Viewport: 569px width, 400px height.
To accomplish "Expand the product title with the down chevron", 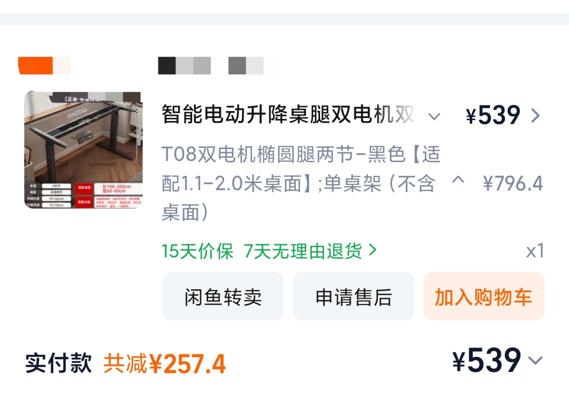I will pos(434,116).
